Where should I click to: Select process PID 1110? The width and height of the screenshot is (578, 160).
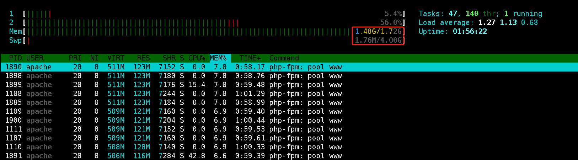pyautogui.click(x=289, y=147)
